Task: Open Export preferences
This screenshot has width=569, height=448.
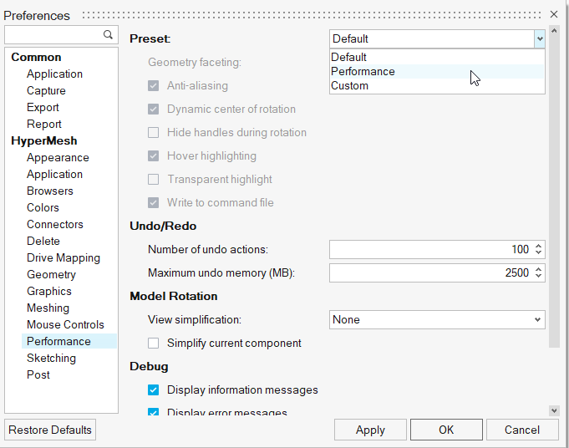Action: (x=43, y=108)
